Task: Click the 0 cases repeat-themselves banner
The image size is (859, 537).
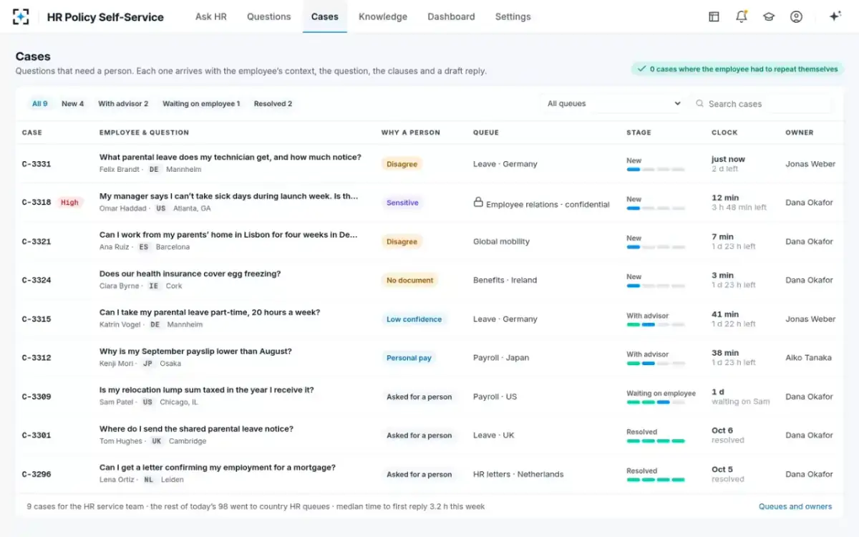Action: click(737, 69)
